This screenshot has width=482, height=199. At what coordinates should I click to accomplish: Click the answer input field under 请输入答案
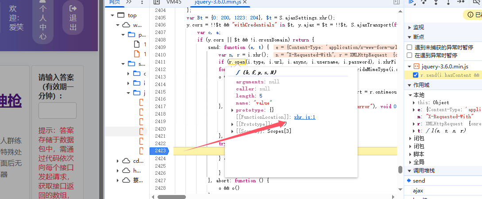click(x=58, y=111)
